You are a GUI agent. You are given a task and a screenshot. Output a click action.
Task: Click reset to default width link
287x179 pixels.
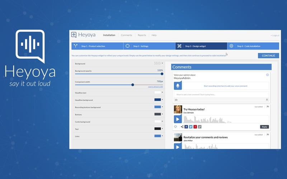[x=155, y=87]
